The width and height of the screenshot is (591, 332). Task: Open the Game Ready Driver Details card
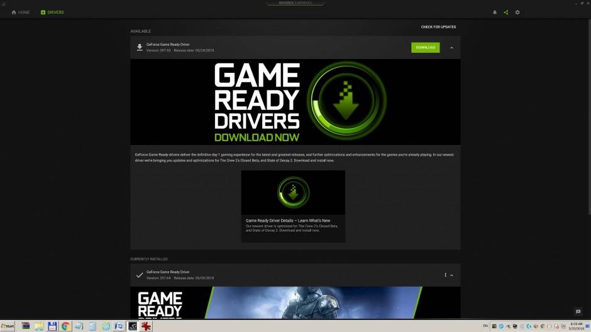click(293, 206)
